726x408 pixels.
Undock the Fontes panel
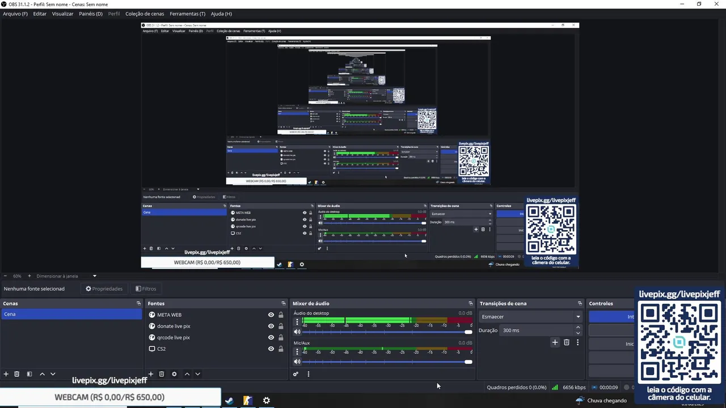[x=284, y=304]
